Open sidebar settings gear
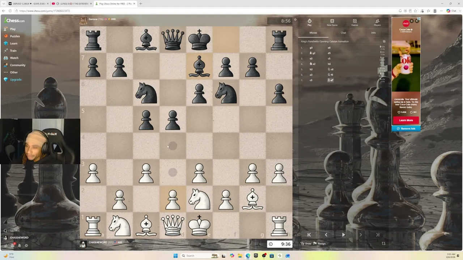Screen dimensions: 463x260 [x=26, y=246]
